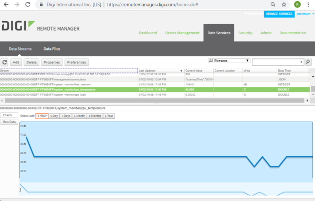Show last 1 Month of data

[x=79, y=116]
